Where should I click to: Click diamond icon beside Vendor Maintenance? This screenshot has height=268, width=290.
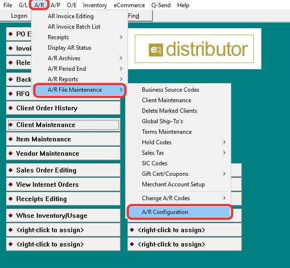pos(11,153)
